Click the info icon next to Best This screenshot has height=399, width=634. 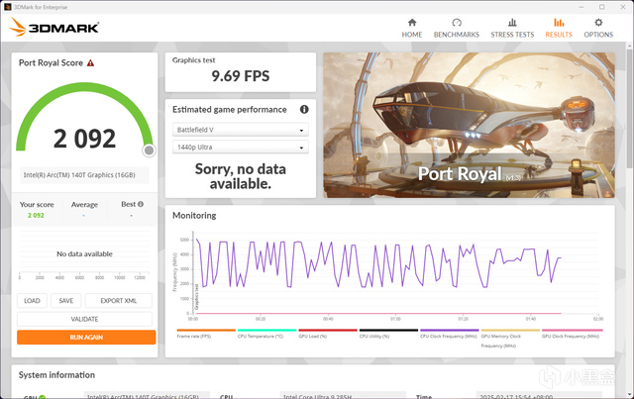coord(141,204)
